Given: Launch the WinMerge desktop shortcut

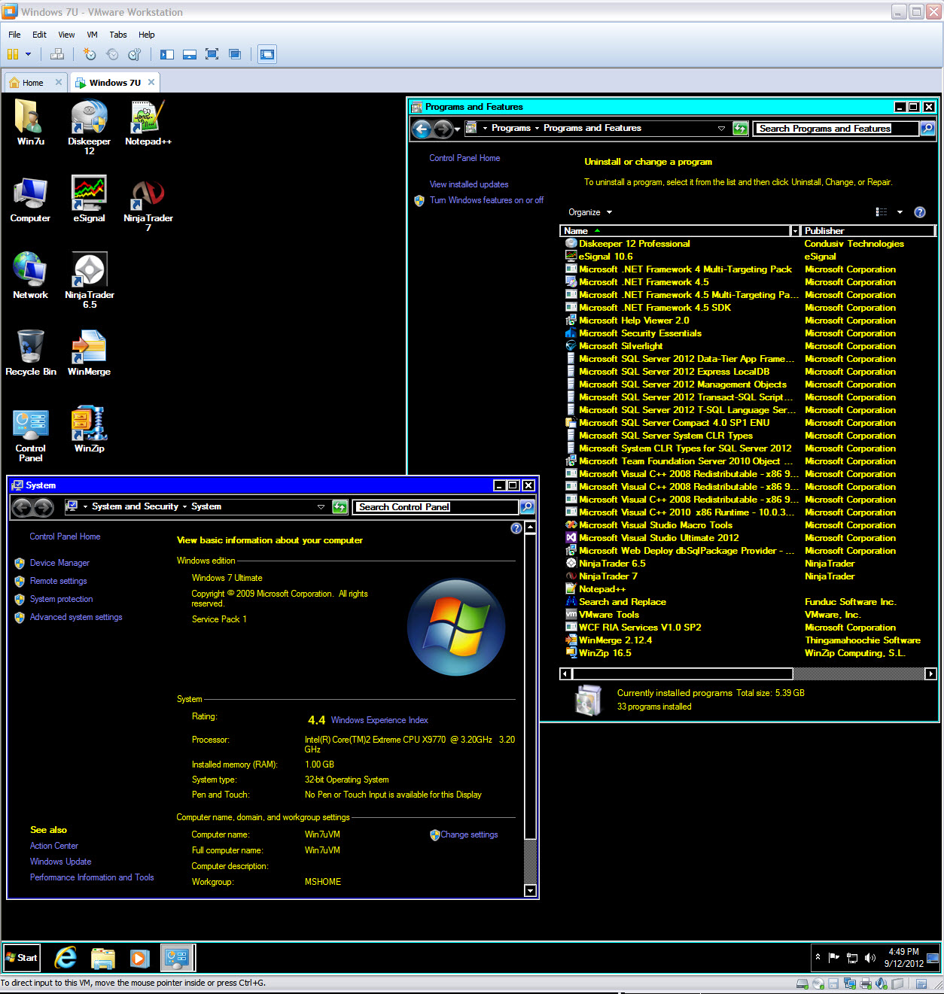Looking at the screenshot, I should 89,353.
